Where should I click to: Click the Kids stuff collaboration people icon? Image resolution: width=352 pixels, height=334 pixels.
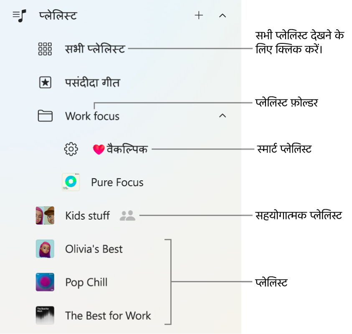[x=127, y=216]
